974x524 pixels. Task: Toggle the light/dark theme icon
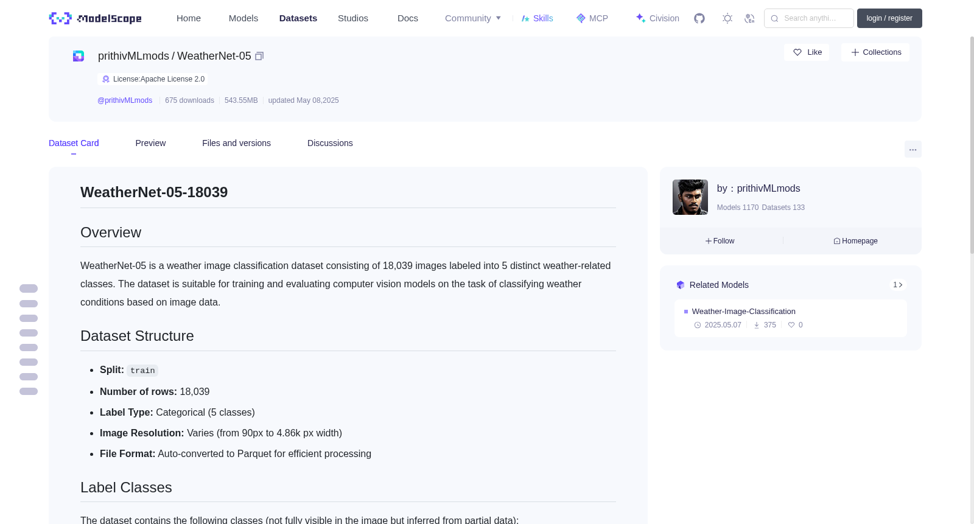(727, 18)
